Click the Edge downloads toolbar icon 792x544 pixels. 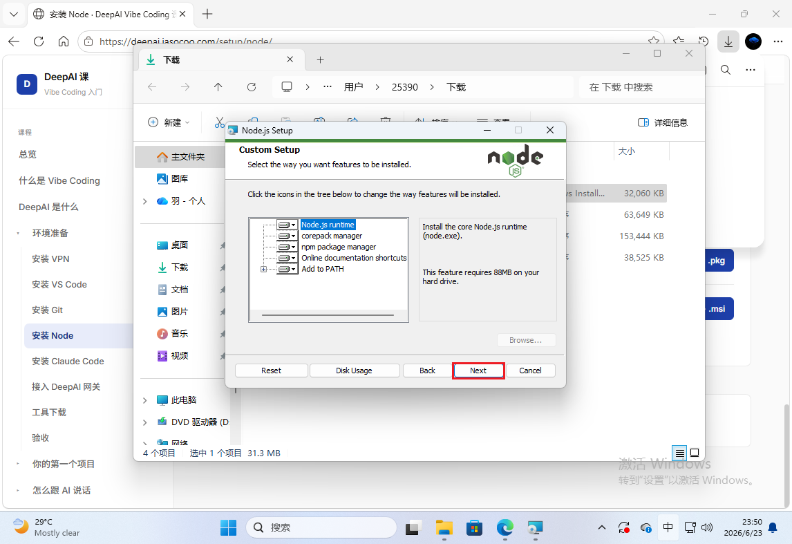pyautogui.click(x=728, y=41)
